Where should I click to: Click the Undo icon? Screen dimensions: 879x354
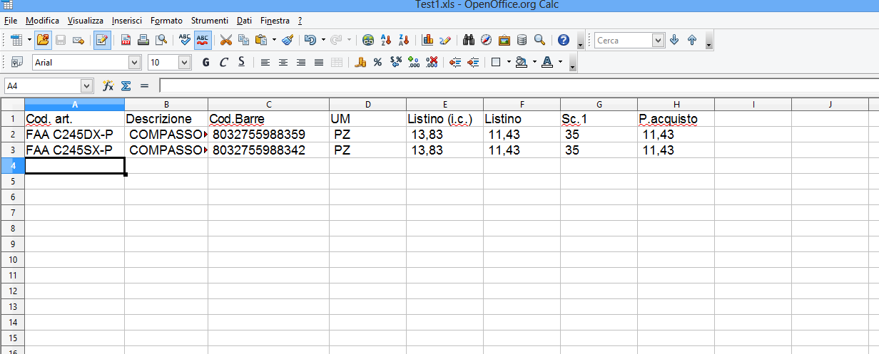click(310, 41)
